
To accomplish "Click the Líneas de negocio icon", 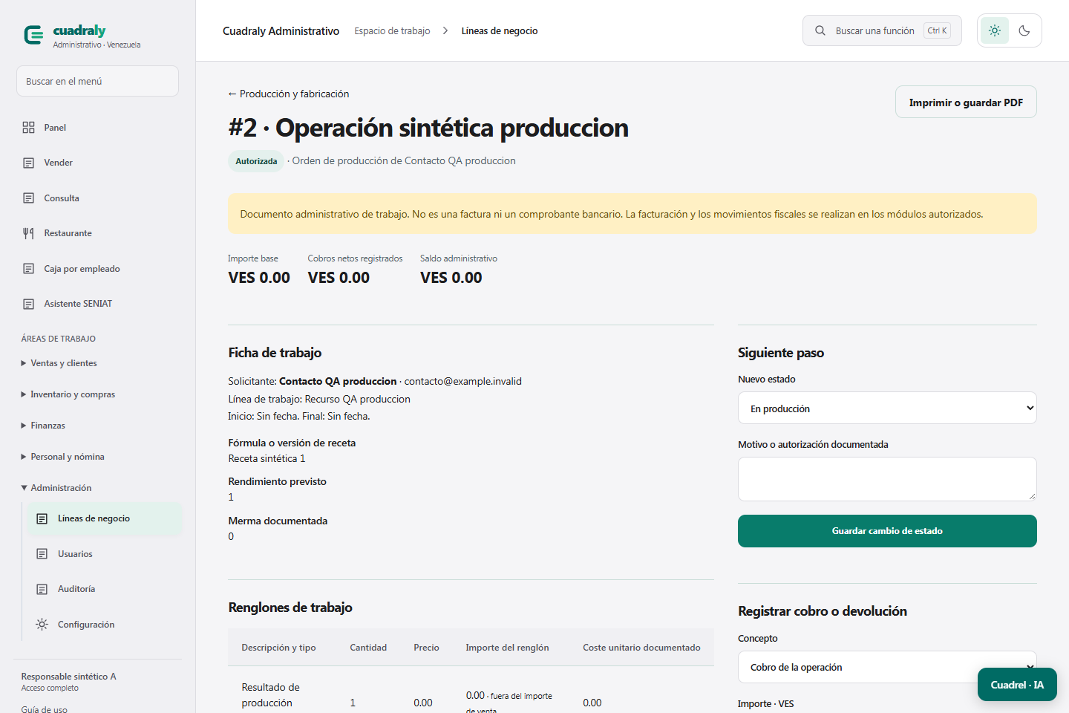I will coord(42,518).
